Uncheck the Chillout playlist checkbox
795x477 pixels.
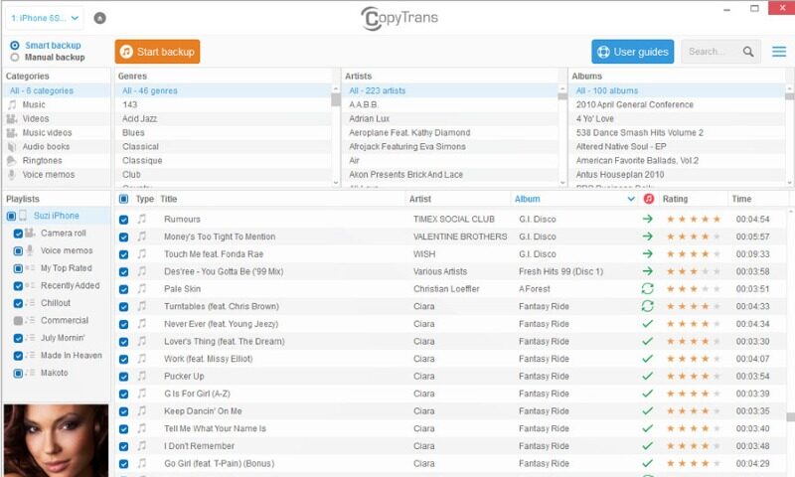pos(18,303)
